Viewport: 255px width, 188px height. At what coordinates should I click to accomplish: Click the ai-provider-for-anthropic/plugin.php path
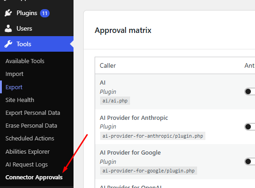pos(153,136)
